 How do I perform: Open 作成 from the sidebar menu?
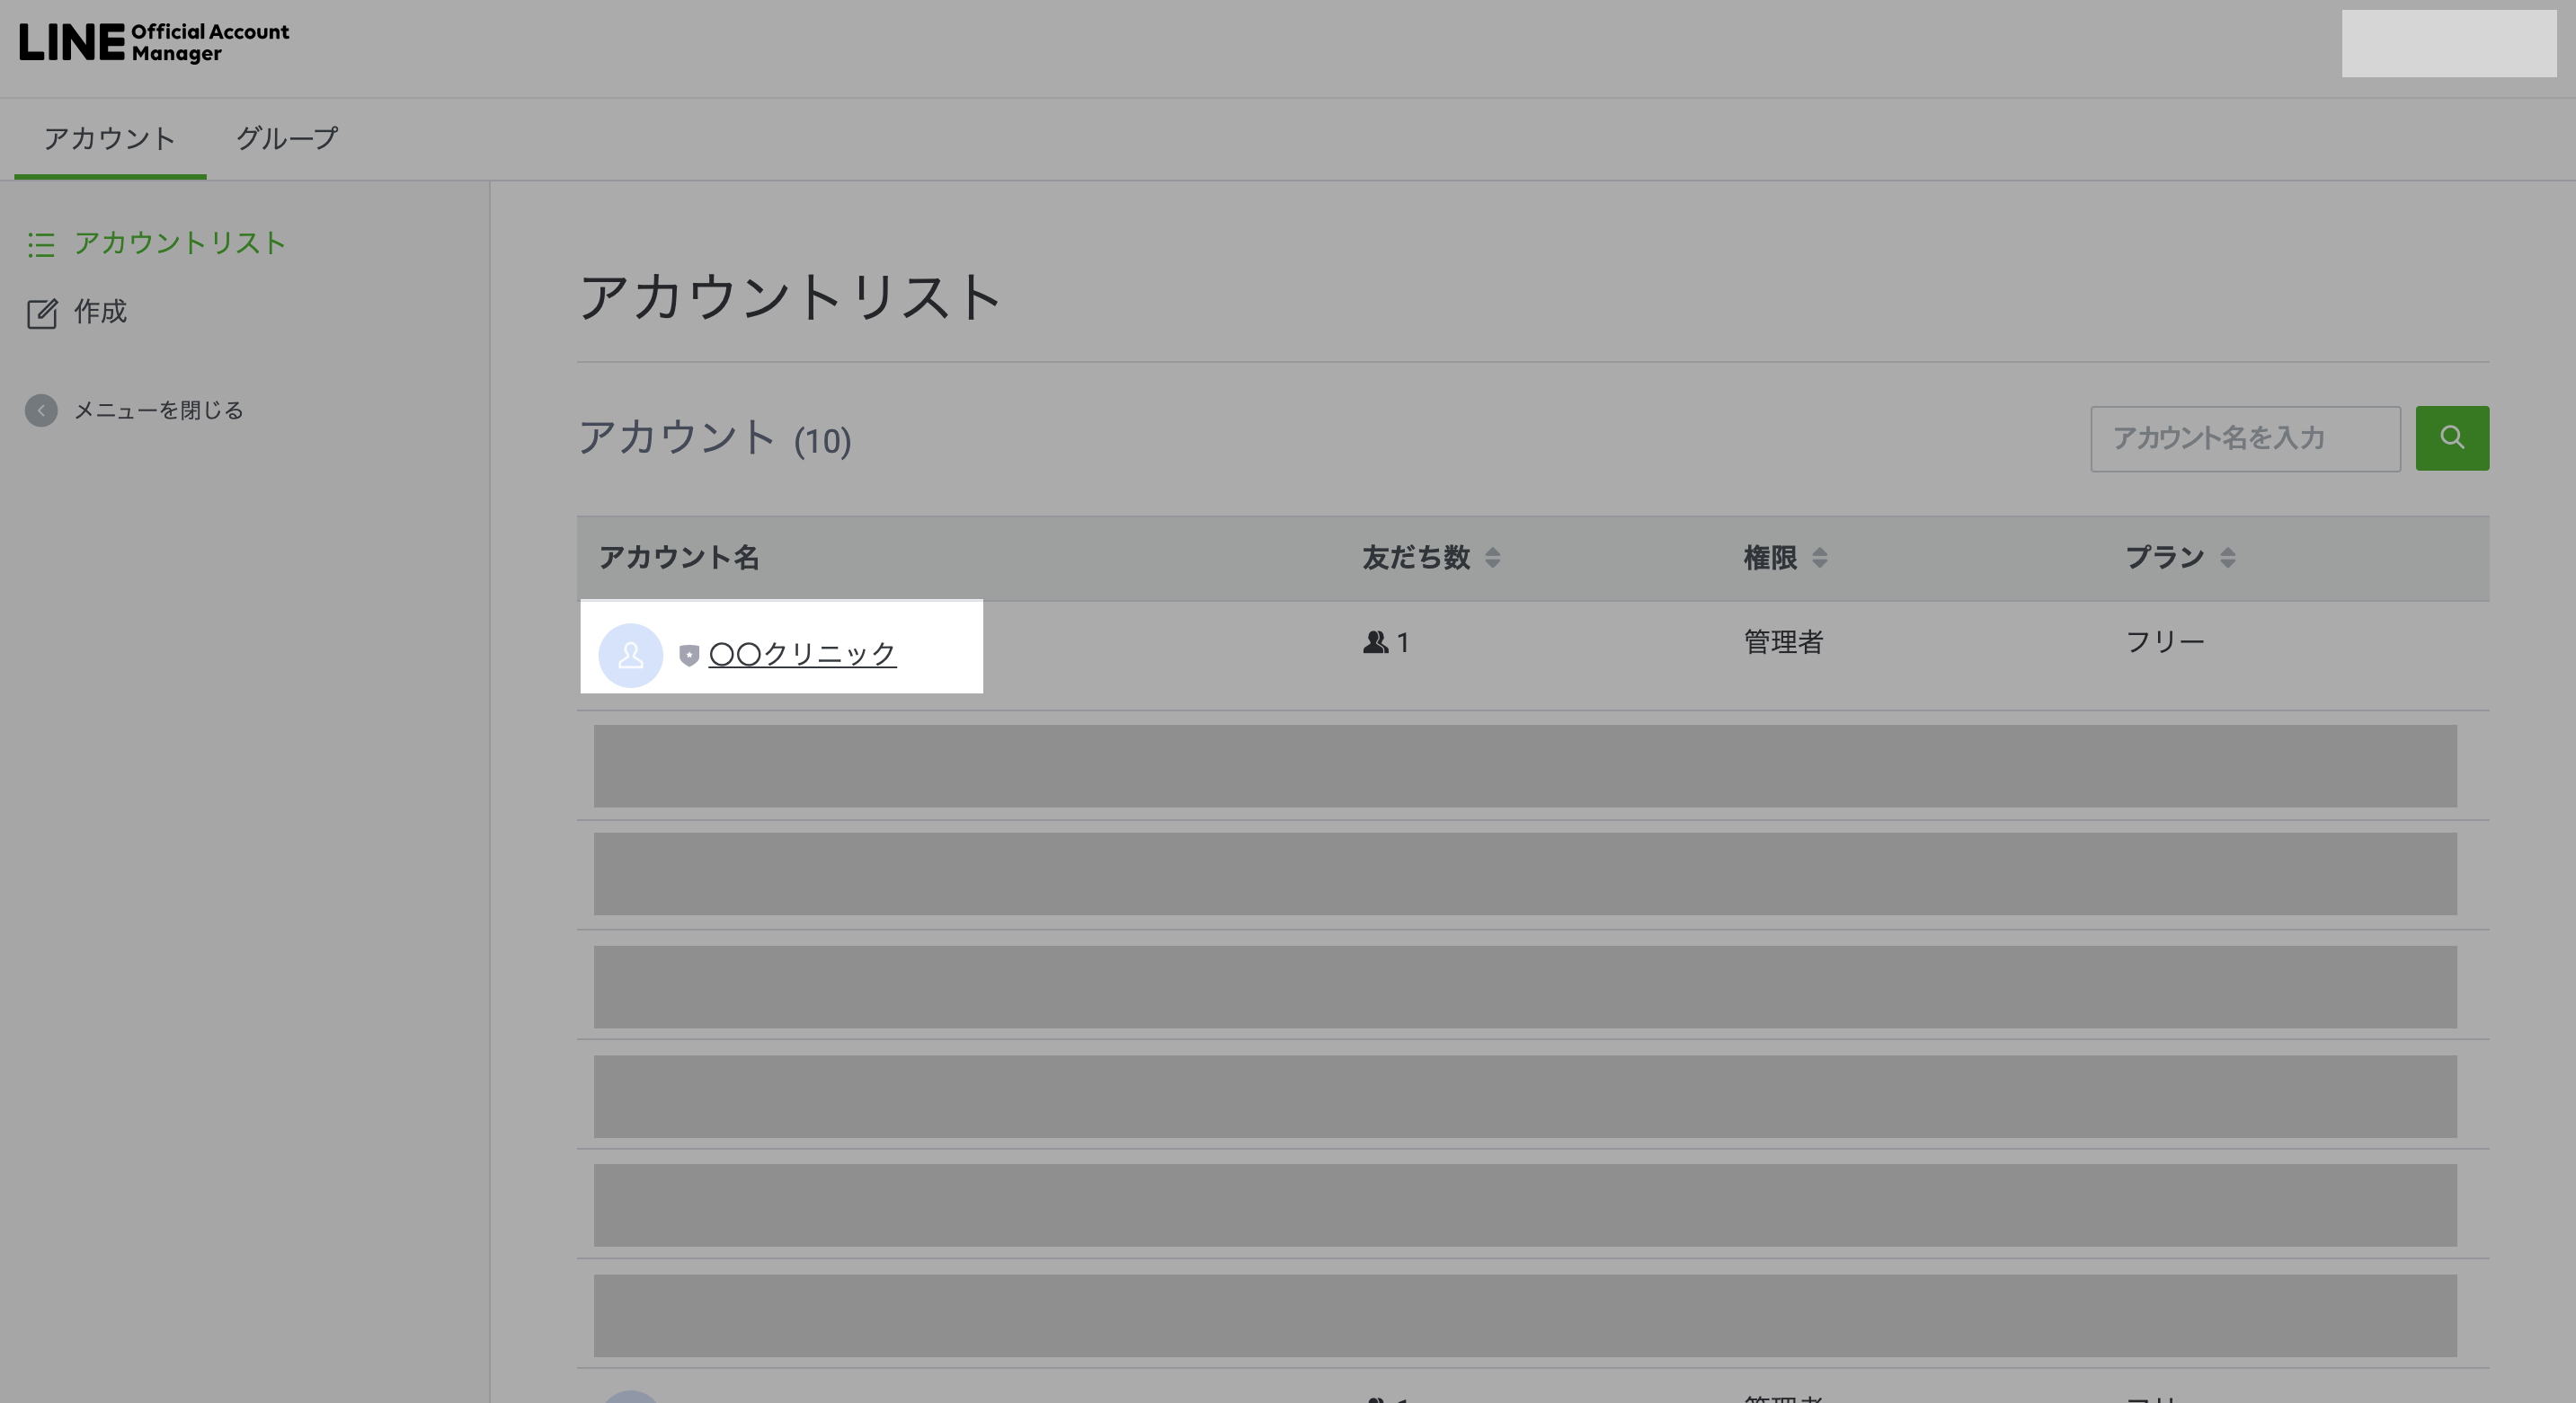tap(100, 312)
